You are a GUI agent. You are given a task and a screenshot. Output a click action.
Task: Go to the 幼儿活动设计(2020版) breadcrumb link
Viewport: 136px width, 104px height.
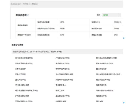coord(20,4)
